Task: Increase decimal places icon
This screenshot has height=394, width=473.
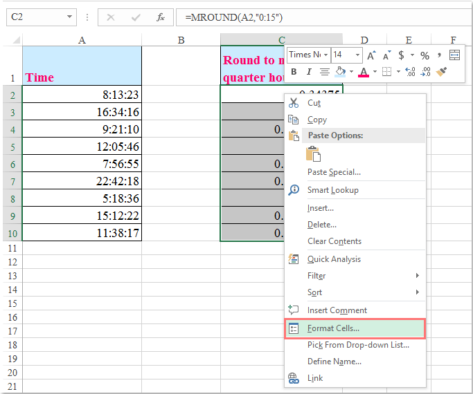Action: [410, 72]
